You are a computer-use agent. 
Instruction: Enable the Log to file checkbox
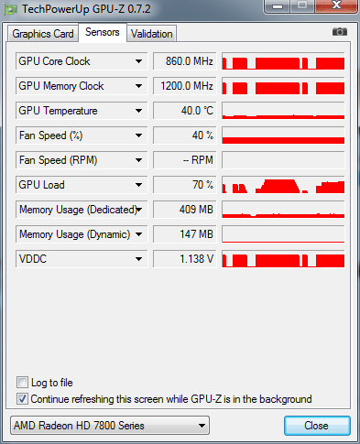pyautogui.click(x=22, y=382)
